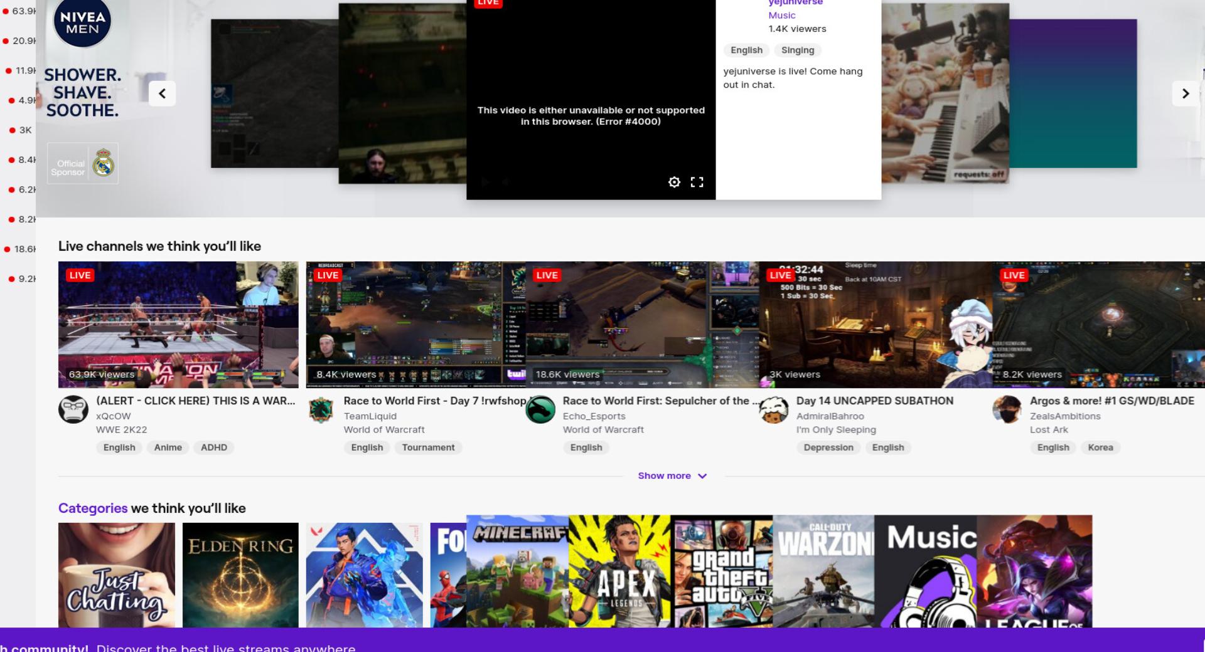Click the TeamLiquid channel name

(x=370, y=416)
